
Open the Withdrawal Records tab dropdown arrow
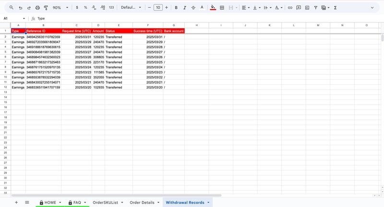208,203
